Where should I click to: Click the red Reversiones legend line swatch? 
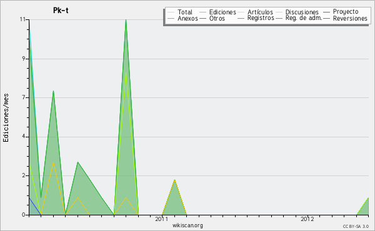click(x=326, y=18)
